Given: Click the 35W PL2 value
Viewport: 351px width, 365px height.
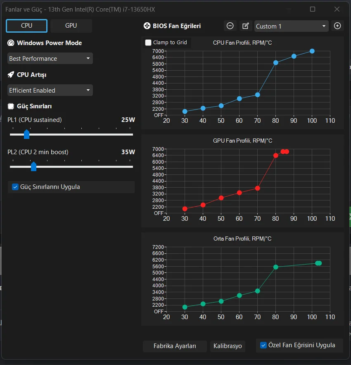Looking at the screenshot, I should tap(128, 152).
